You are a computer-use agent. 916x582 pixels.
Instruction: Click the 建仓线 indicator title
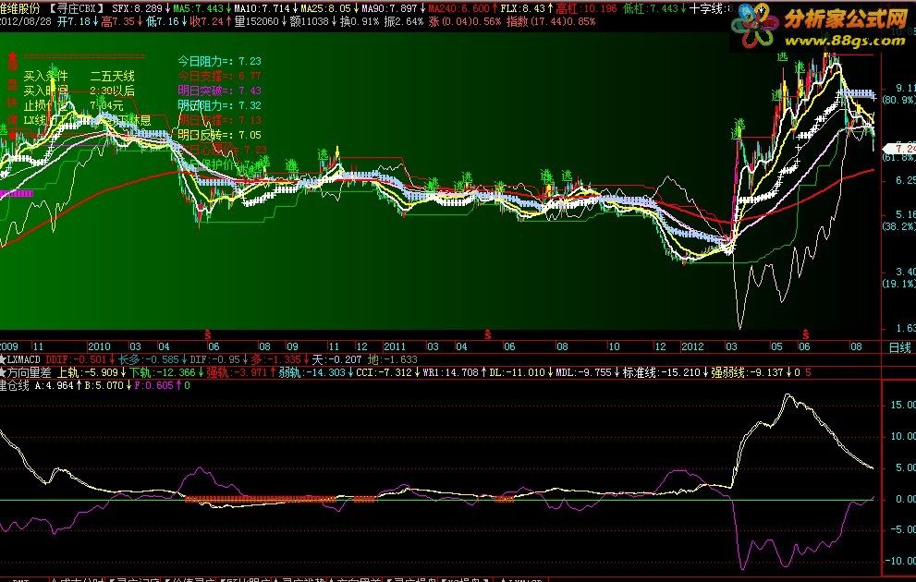click(14, 385)
